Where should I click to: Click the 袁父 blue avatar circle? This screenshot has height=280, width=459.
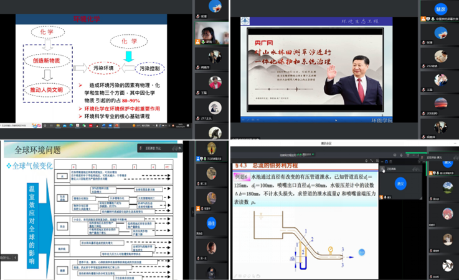point(402,181)
